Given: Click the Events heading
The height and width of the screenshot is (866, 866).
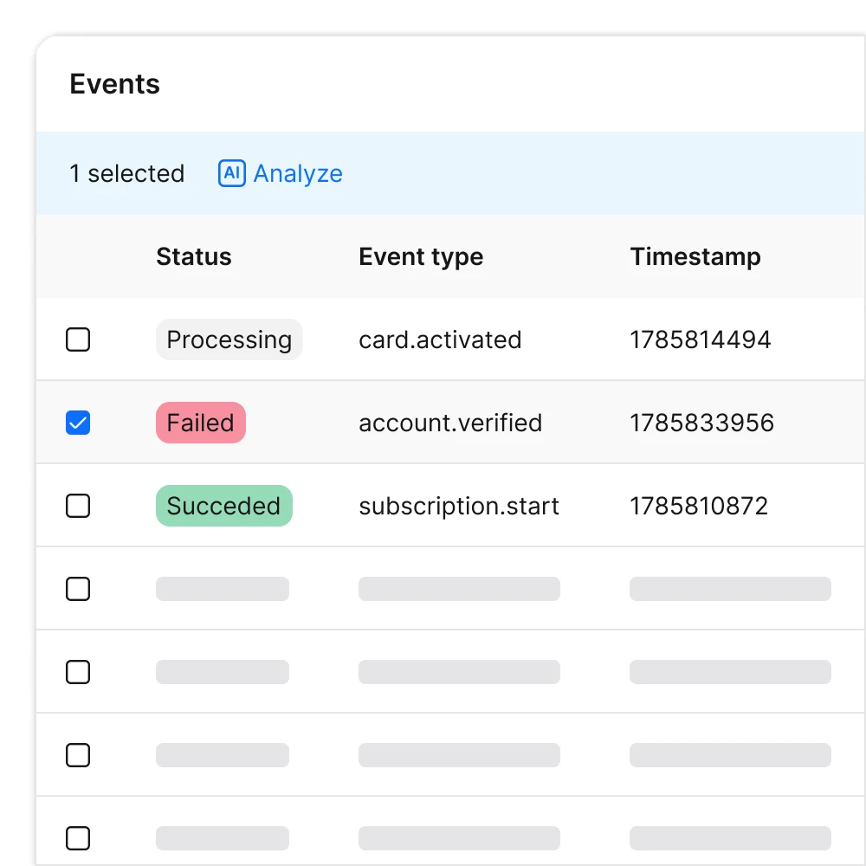Looking at the screenshot, I should [x=115, y=84].
